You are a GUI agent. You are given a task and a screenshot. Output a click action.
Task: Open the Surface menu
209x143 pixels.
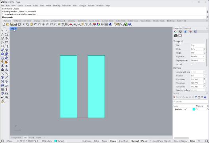click(x=28, y=6)
